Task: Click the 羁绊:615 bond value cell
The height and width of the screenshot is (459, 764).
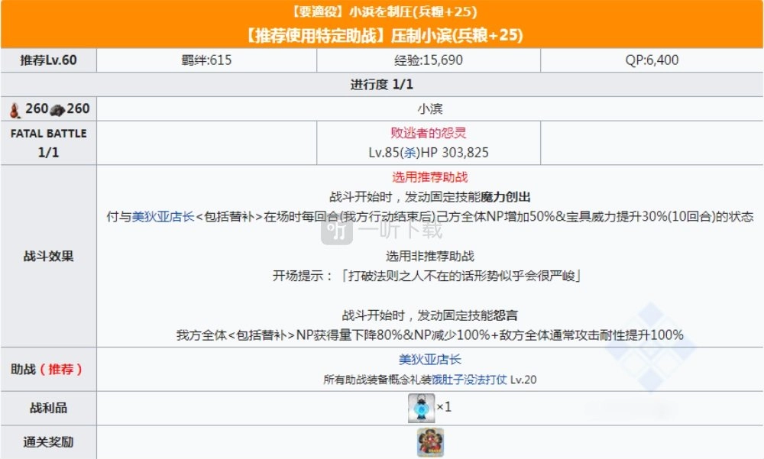Action: pyautogui.click(x=207, y=60)
